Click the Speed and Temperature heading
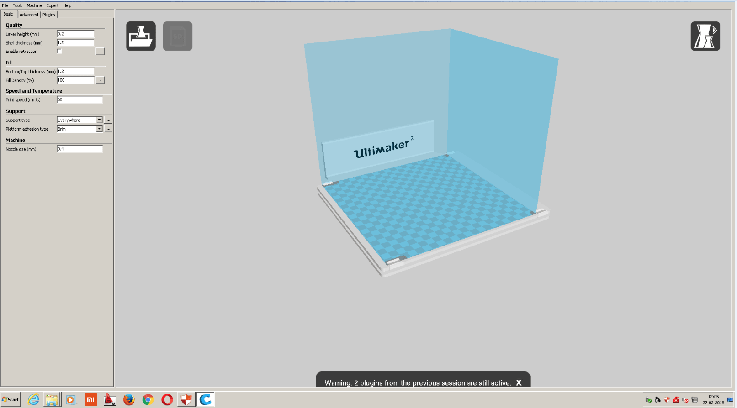Image resolution: width=737 pixels, height=408 pixels. [34, 91]
